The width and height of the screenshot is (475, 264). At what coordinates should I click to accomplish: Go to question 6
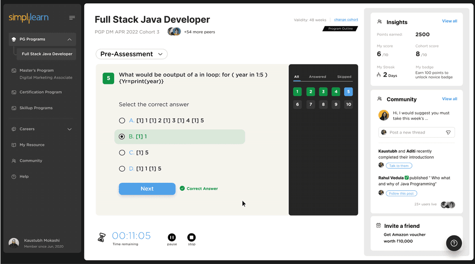coord(297,104)
